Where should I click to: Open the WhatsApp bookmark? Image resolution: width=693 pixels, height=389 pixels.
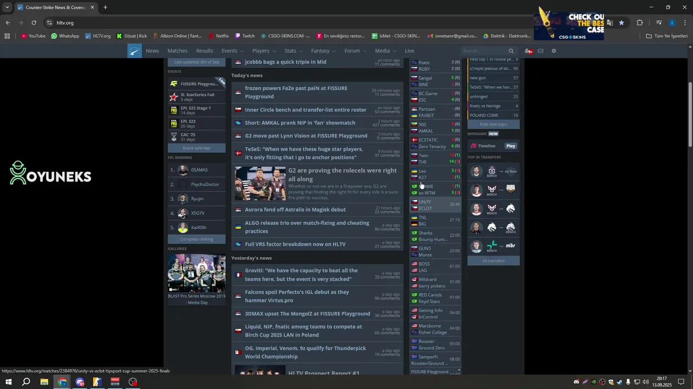click(x=65, y=36)
